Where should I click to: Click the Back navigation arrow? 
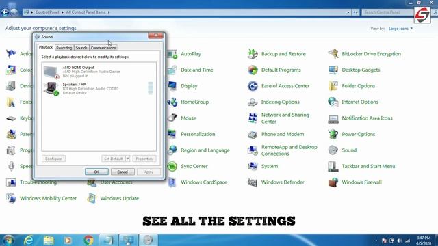(5, 12)
